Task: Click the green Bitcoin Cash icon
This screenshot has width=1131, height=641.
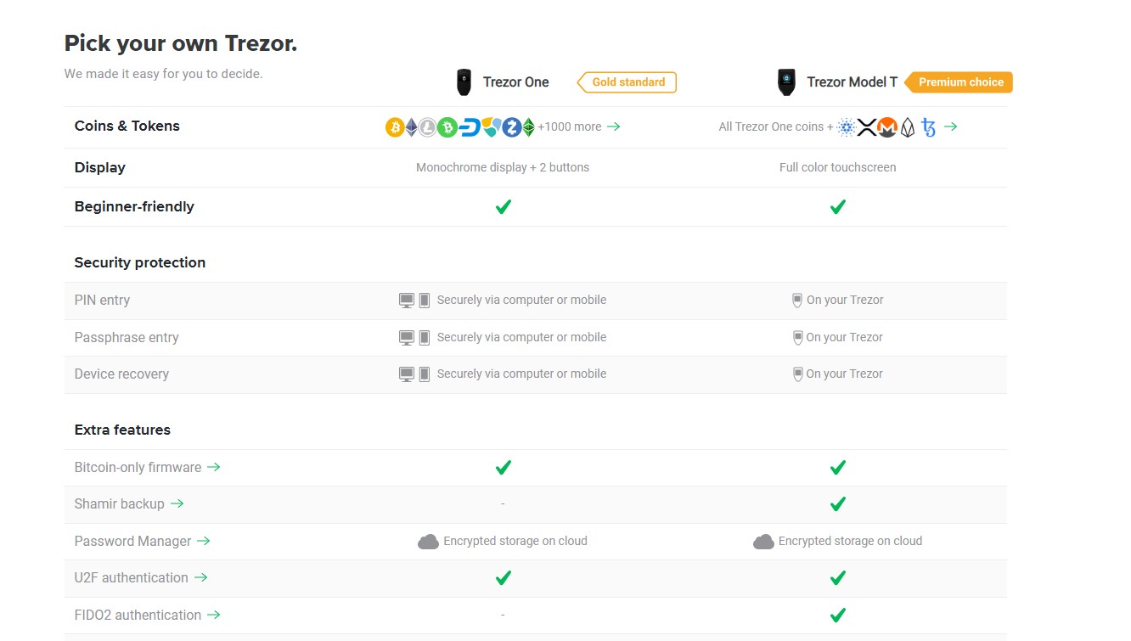Action: [x=447, y=127]
